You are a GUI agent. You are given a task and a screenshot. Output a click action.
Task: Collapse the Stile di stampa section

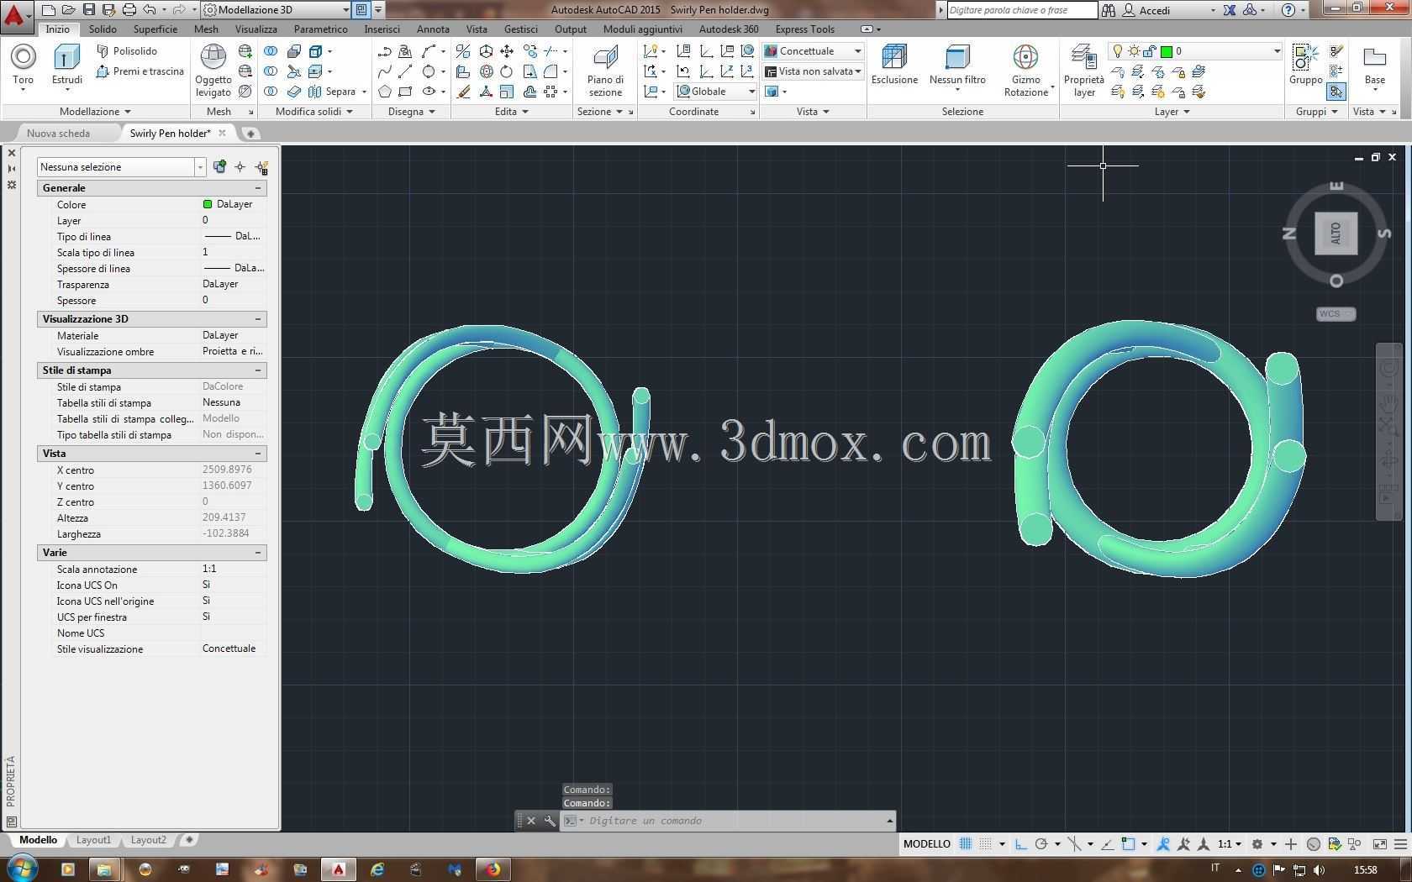click(258, 370)
